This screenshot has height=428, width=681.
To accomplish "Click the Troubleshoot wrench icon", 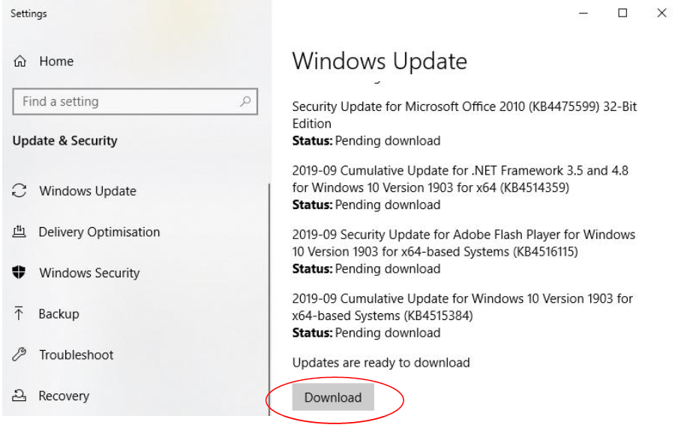I will click(x=19, y=355).
